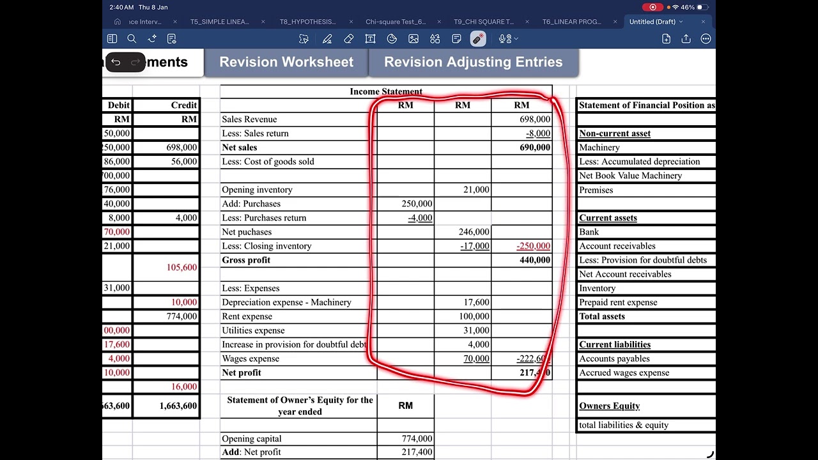
Task: Click the Less: Cost of goods sold label
Action: click(268, 162)
